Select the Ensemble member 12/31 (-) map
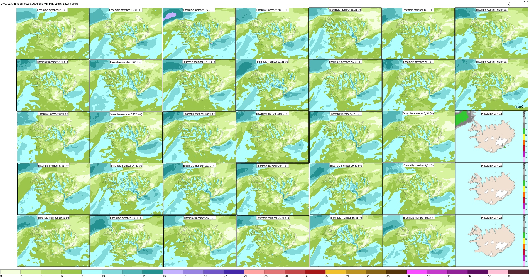This screenshot has width=529, height=278. tap(126, 85)
